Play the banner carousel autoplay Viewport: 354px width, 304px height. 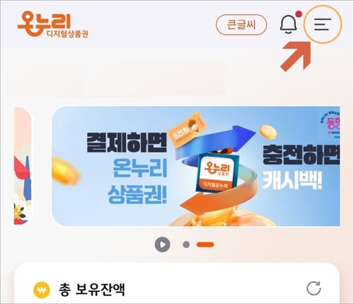(x=162, y=244)
